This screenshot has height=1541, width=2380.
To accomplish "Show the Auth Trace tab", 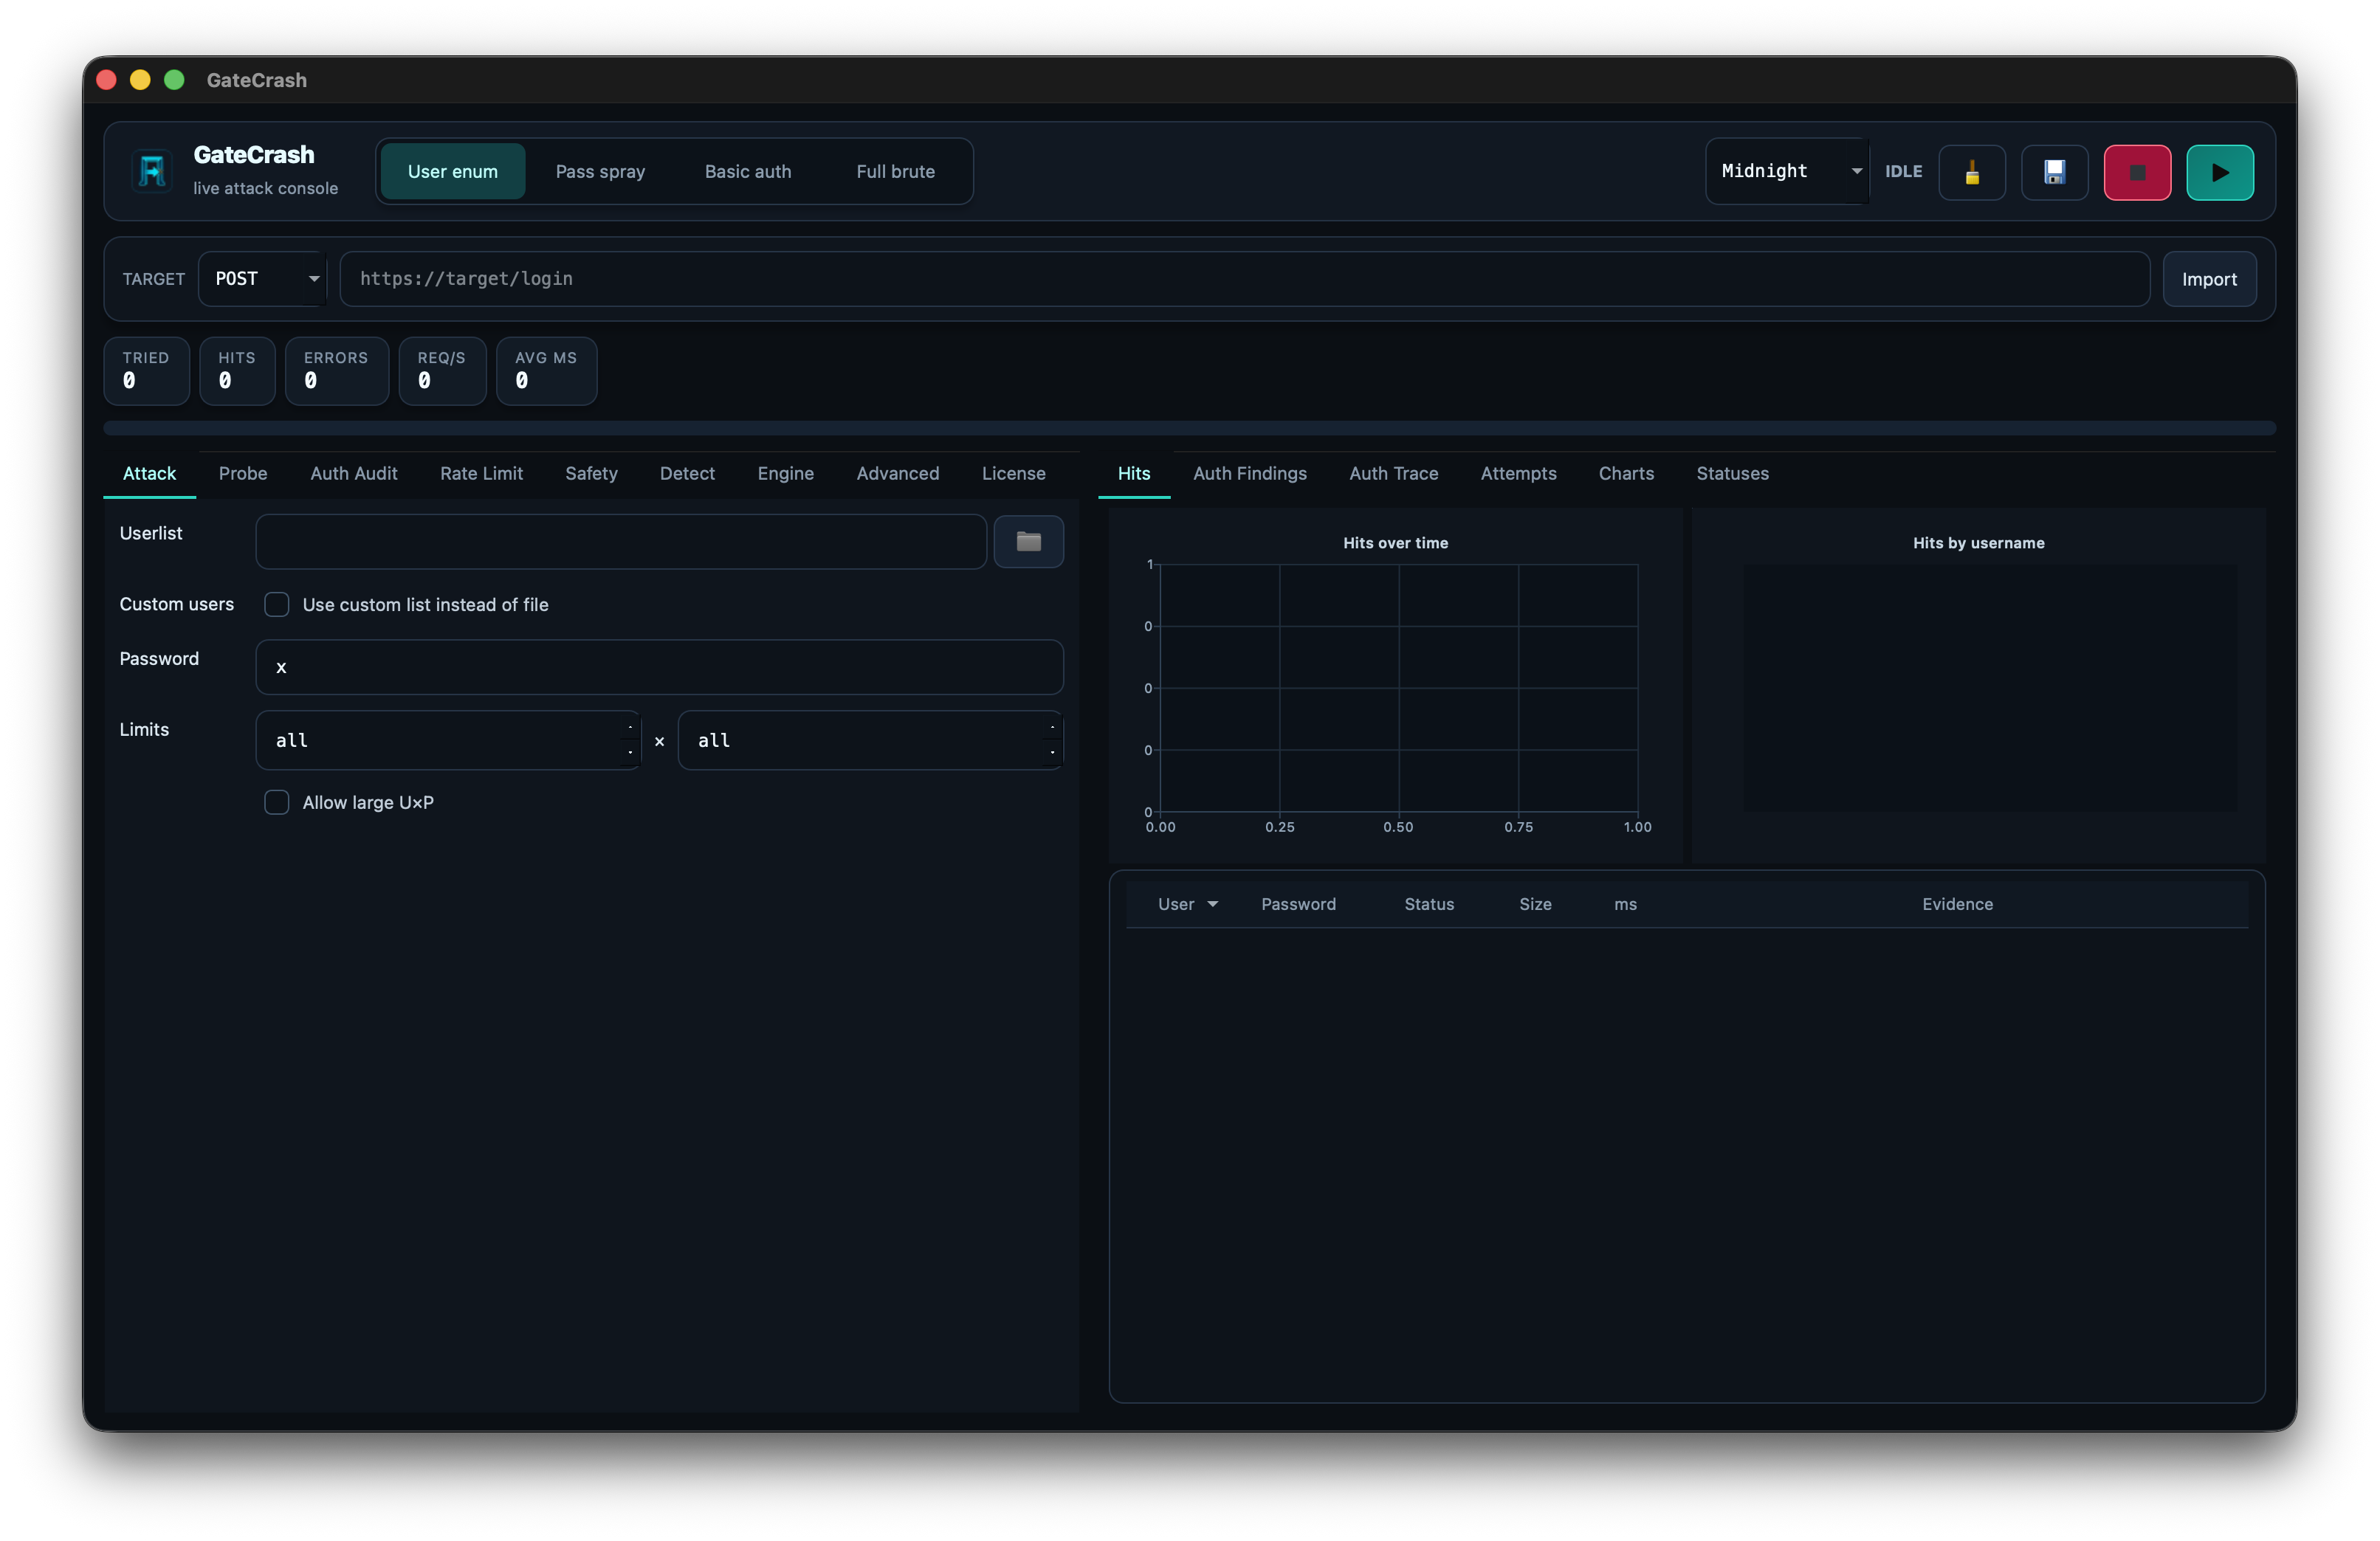I will click(x=1393, y=474).
